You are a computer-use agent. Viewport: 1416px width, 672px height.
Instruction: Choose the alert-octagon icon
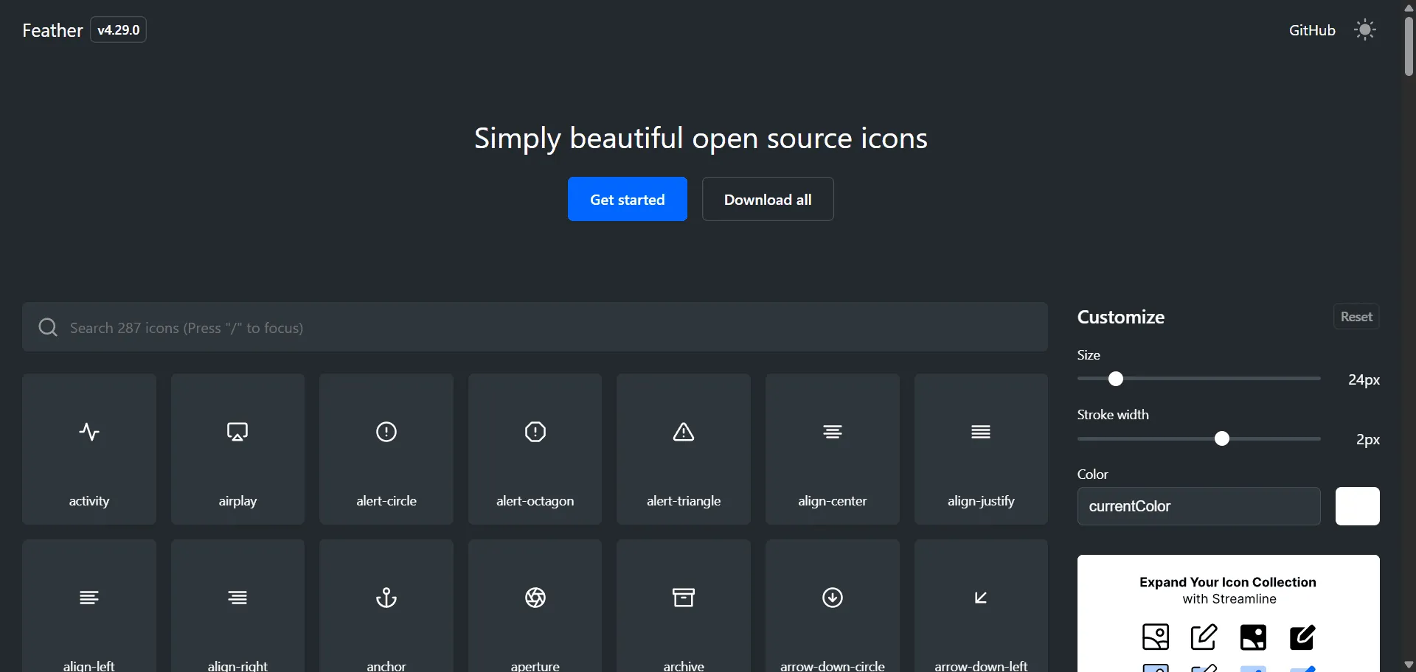coord(535,449)
